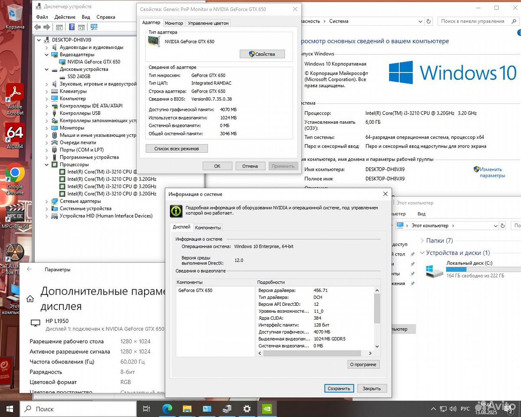This screenshot has height=417, width=521.
Task: Open the Recycle Bin (Корзина) icon
Action: (15, 17)
